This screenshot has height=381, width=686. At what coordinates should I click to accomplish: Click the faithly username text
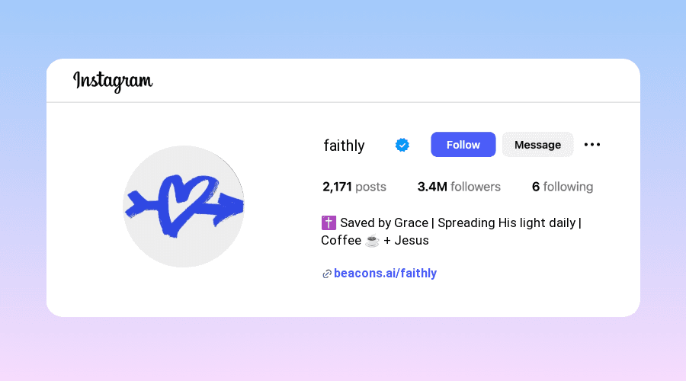click(x=344, y=146)
